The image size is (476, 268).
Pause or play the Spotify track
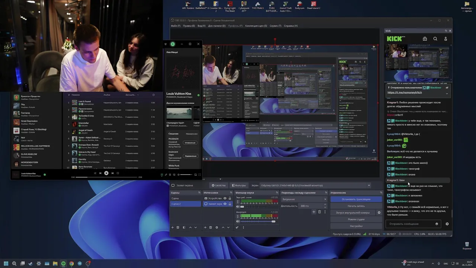pos(106,173)
